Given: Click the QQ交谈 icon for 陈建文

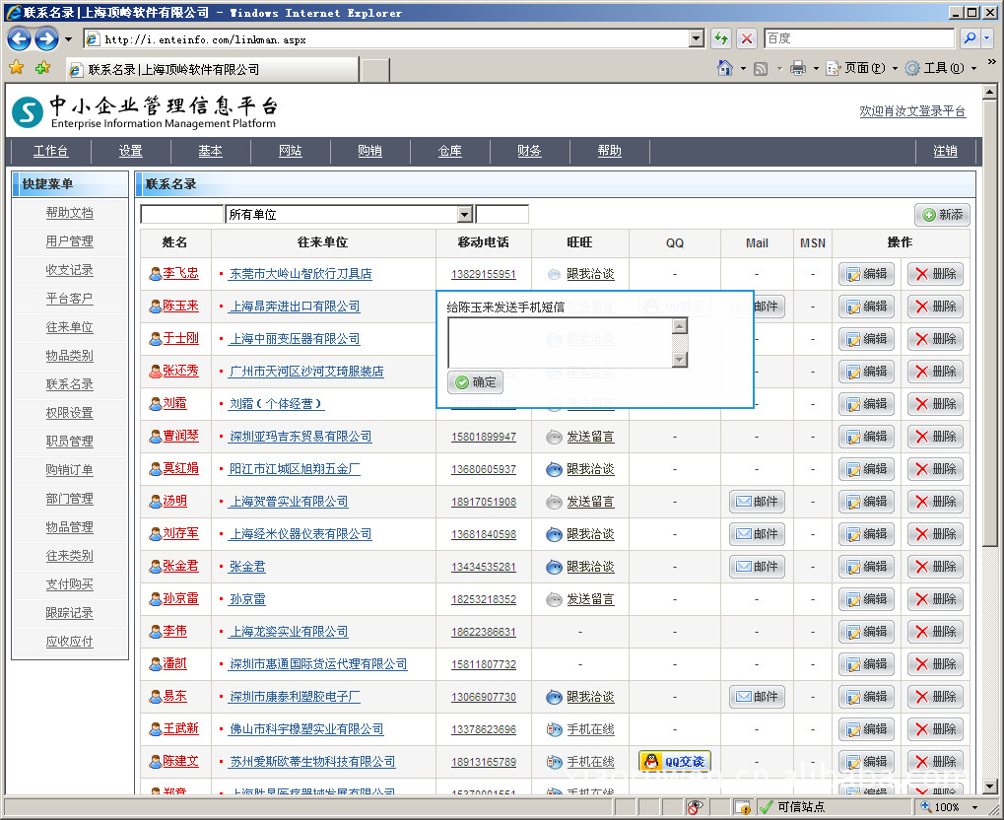Looking at the screenshot, I should [x=674, y=761].
